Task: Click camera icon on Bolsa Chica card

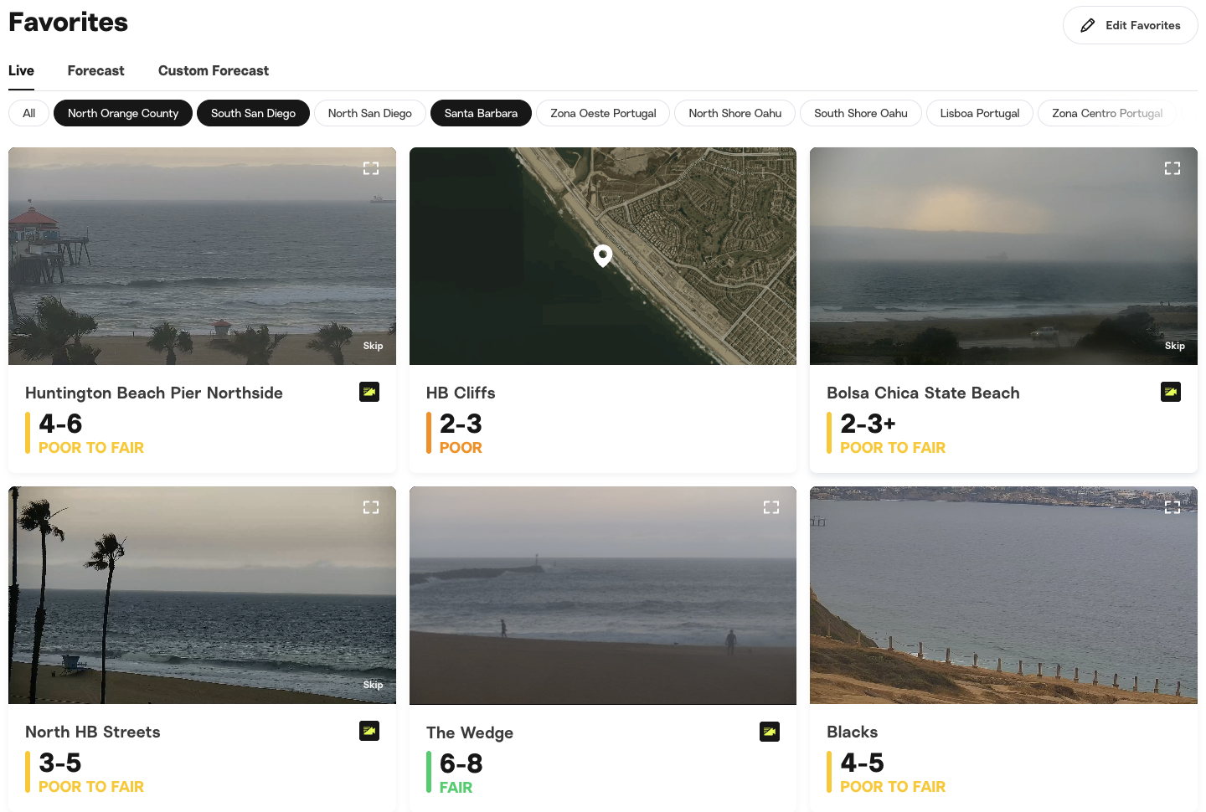Action: pyautogui.click(x=1171, y=392)
